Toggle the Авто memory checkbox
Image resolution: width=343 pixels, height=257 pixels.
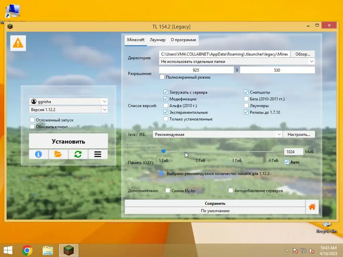tap(287, 162)
